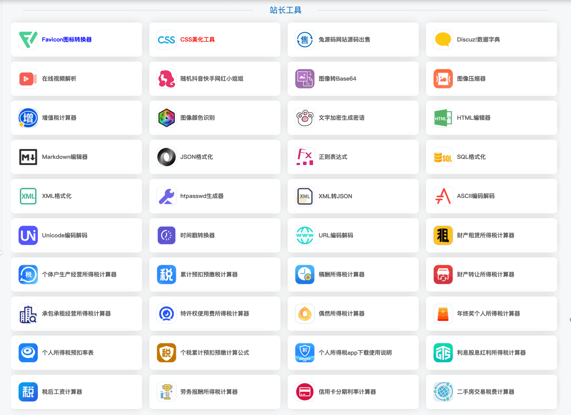Click the 时间戳转换器 clock icon
Viewport: 571px width, 415px height.
pyautogui.click(x=167, y=235)
